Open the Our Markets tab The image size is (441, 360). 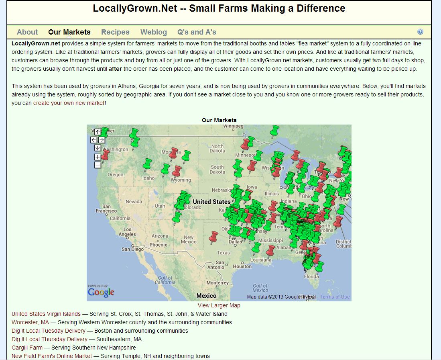69,32
